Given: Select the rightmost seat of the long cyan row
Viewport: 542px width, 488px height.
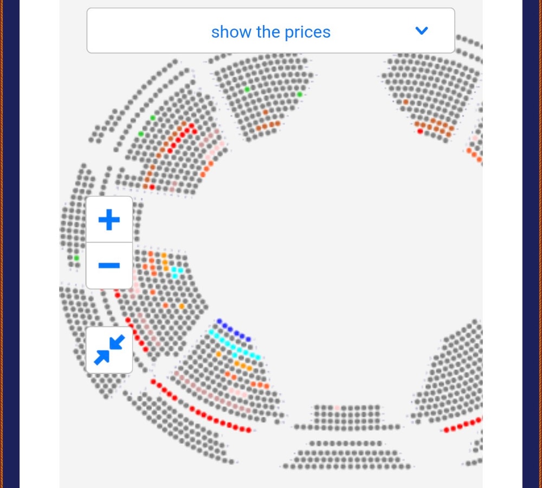Looking at the screenshot, I should click(x=258, y=357).
